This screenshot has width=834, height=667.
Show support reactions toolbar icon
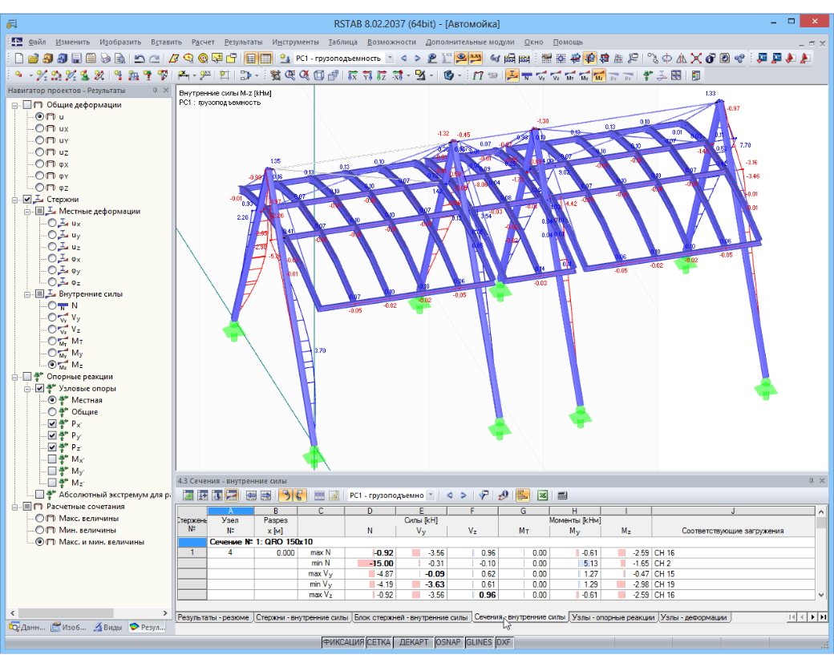click(x=648, y=75)
